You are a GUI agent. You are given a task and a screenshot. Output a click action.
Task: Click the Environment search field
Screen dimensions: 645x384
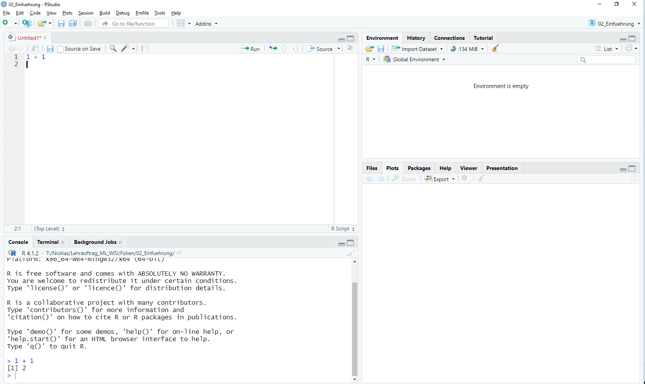tap(606, 60)
